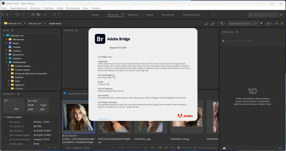Screen dimensions: 286x151
Task: Open Libraries panel menu icon
Action: [x=237, y=32]
